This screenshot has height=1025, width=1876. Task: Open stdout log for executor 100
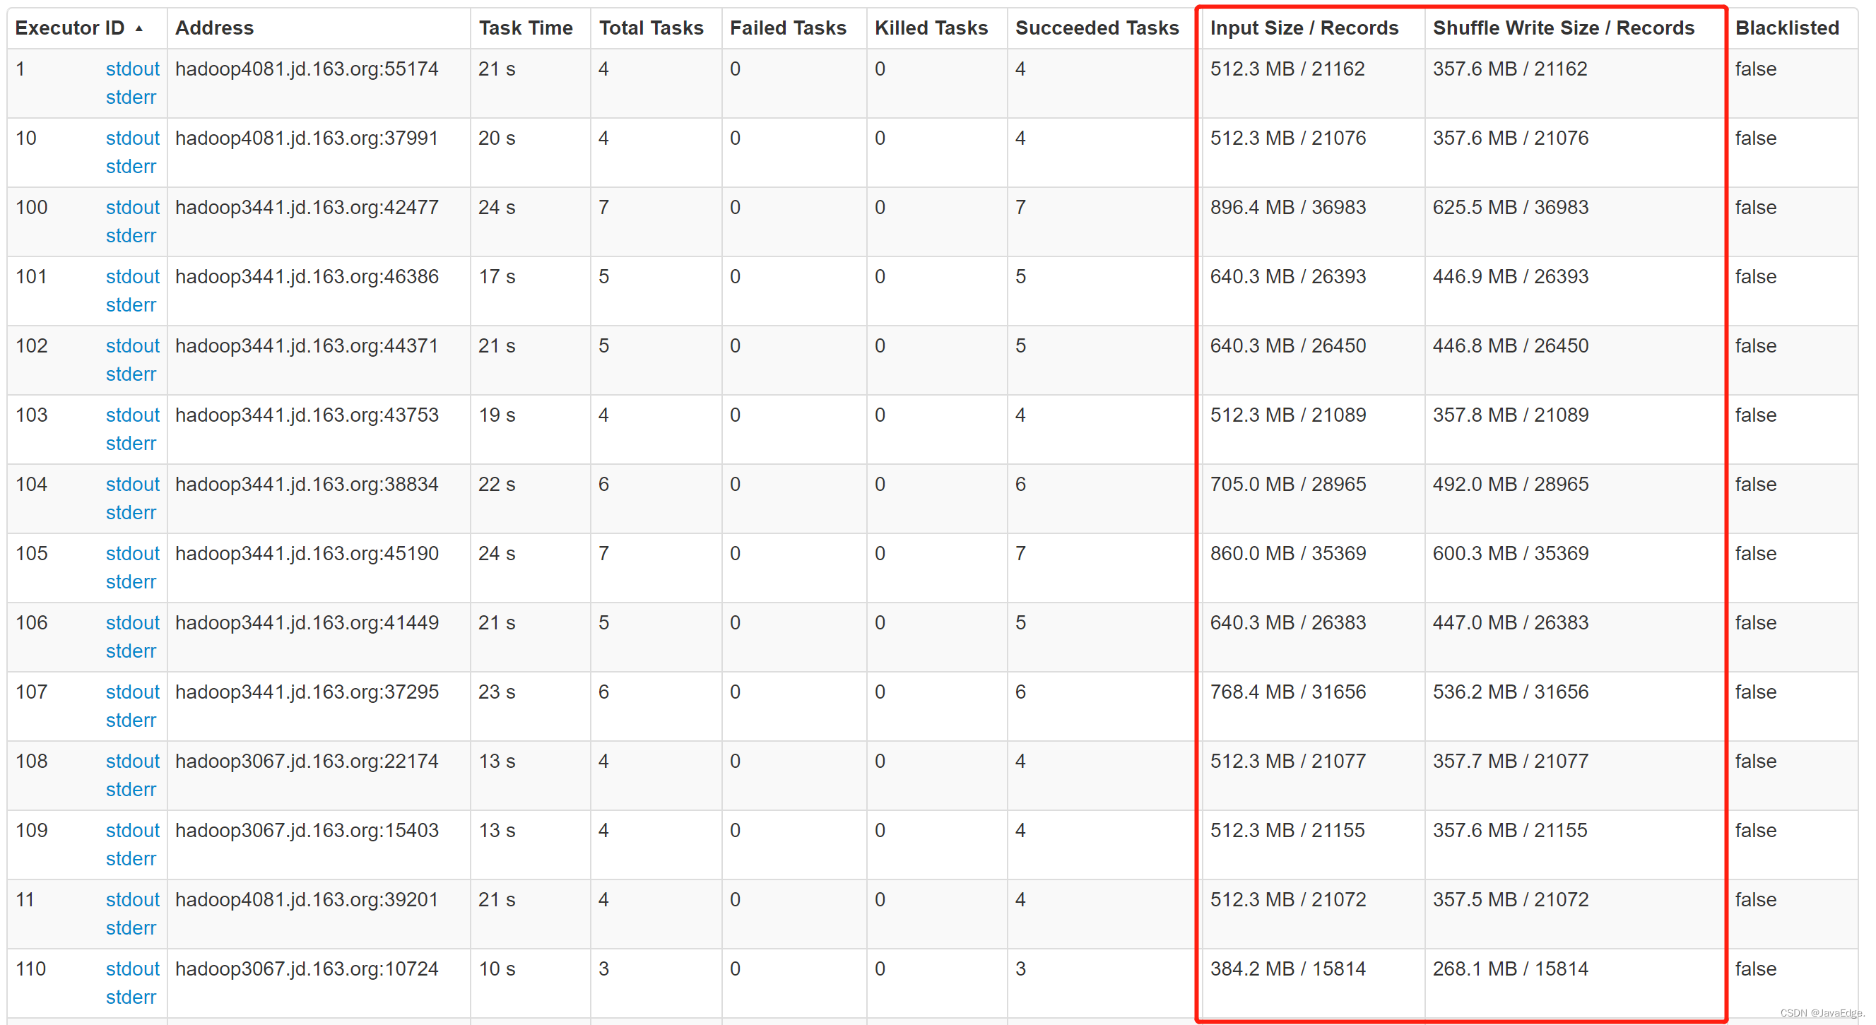coord(132,207)
